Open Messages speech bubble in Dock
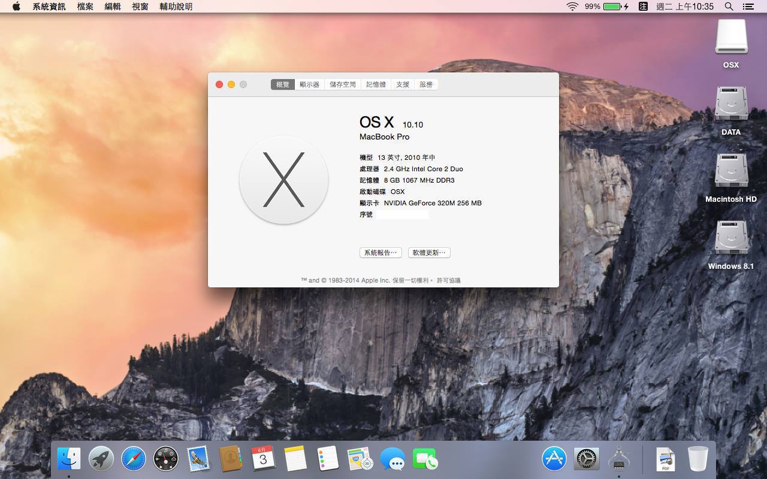The image size is (767, 479). [x=392, y=459]
